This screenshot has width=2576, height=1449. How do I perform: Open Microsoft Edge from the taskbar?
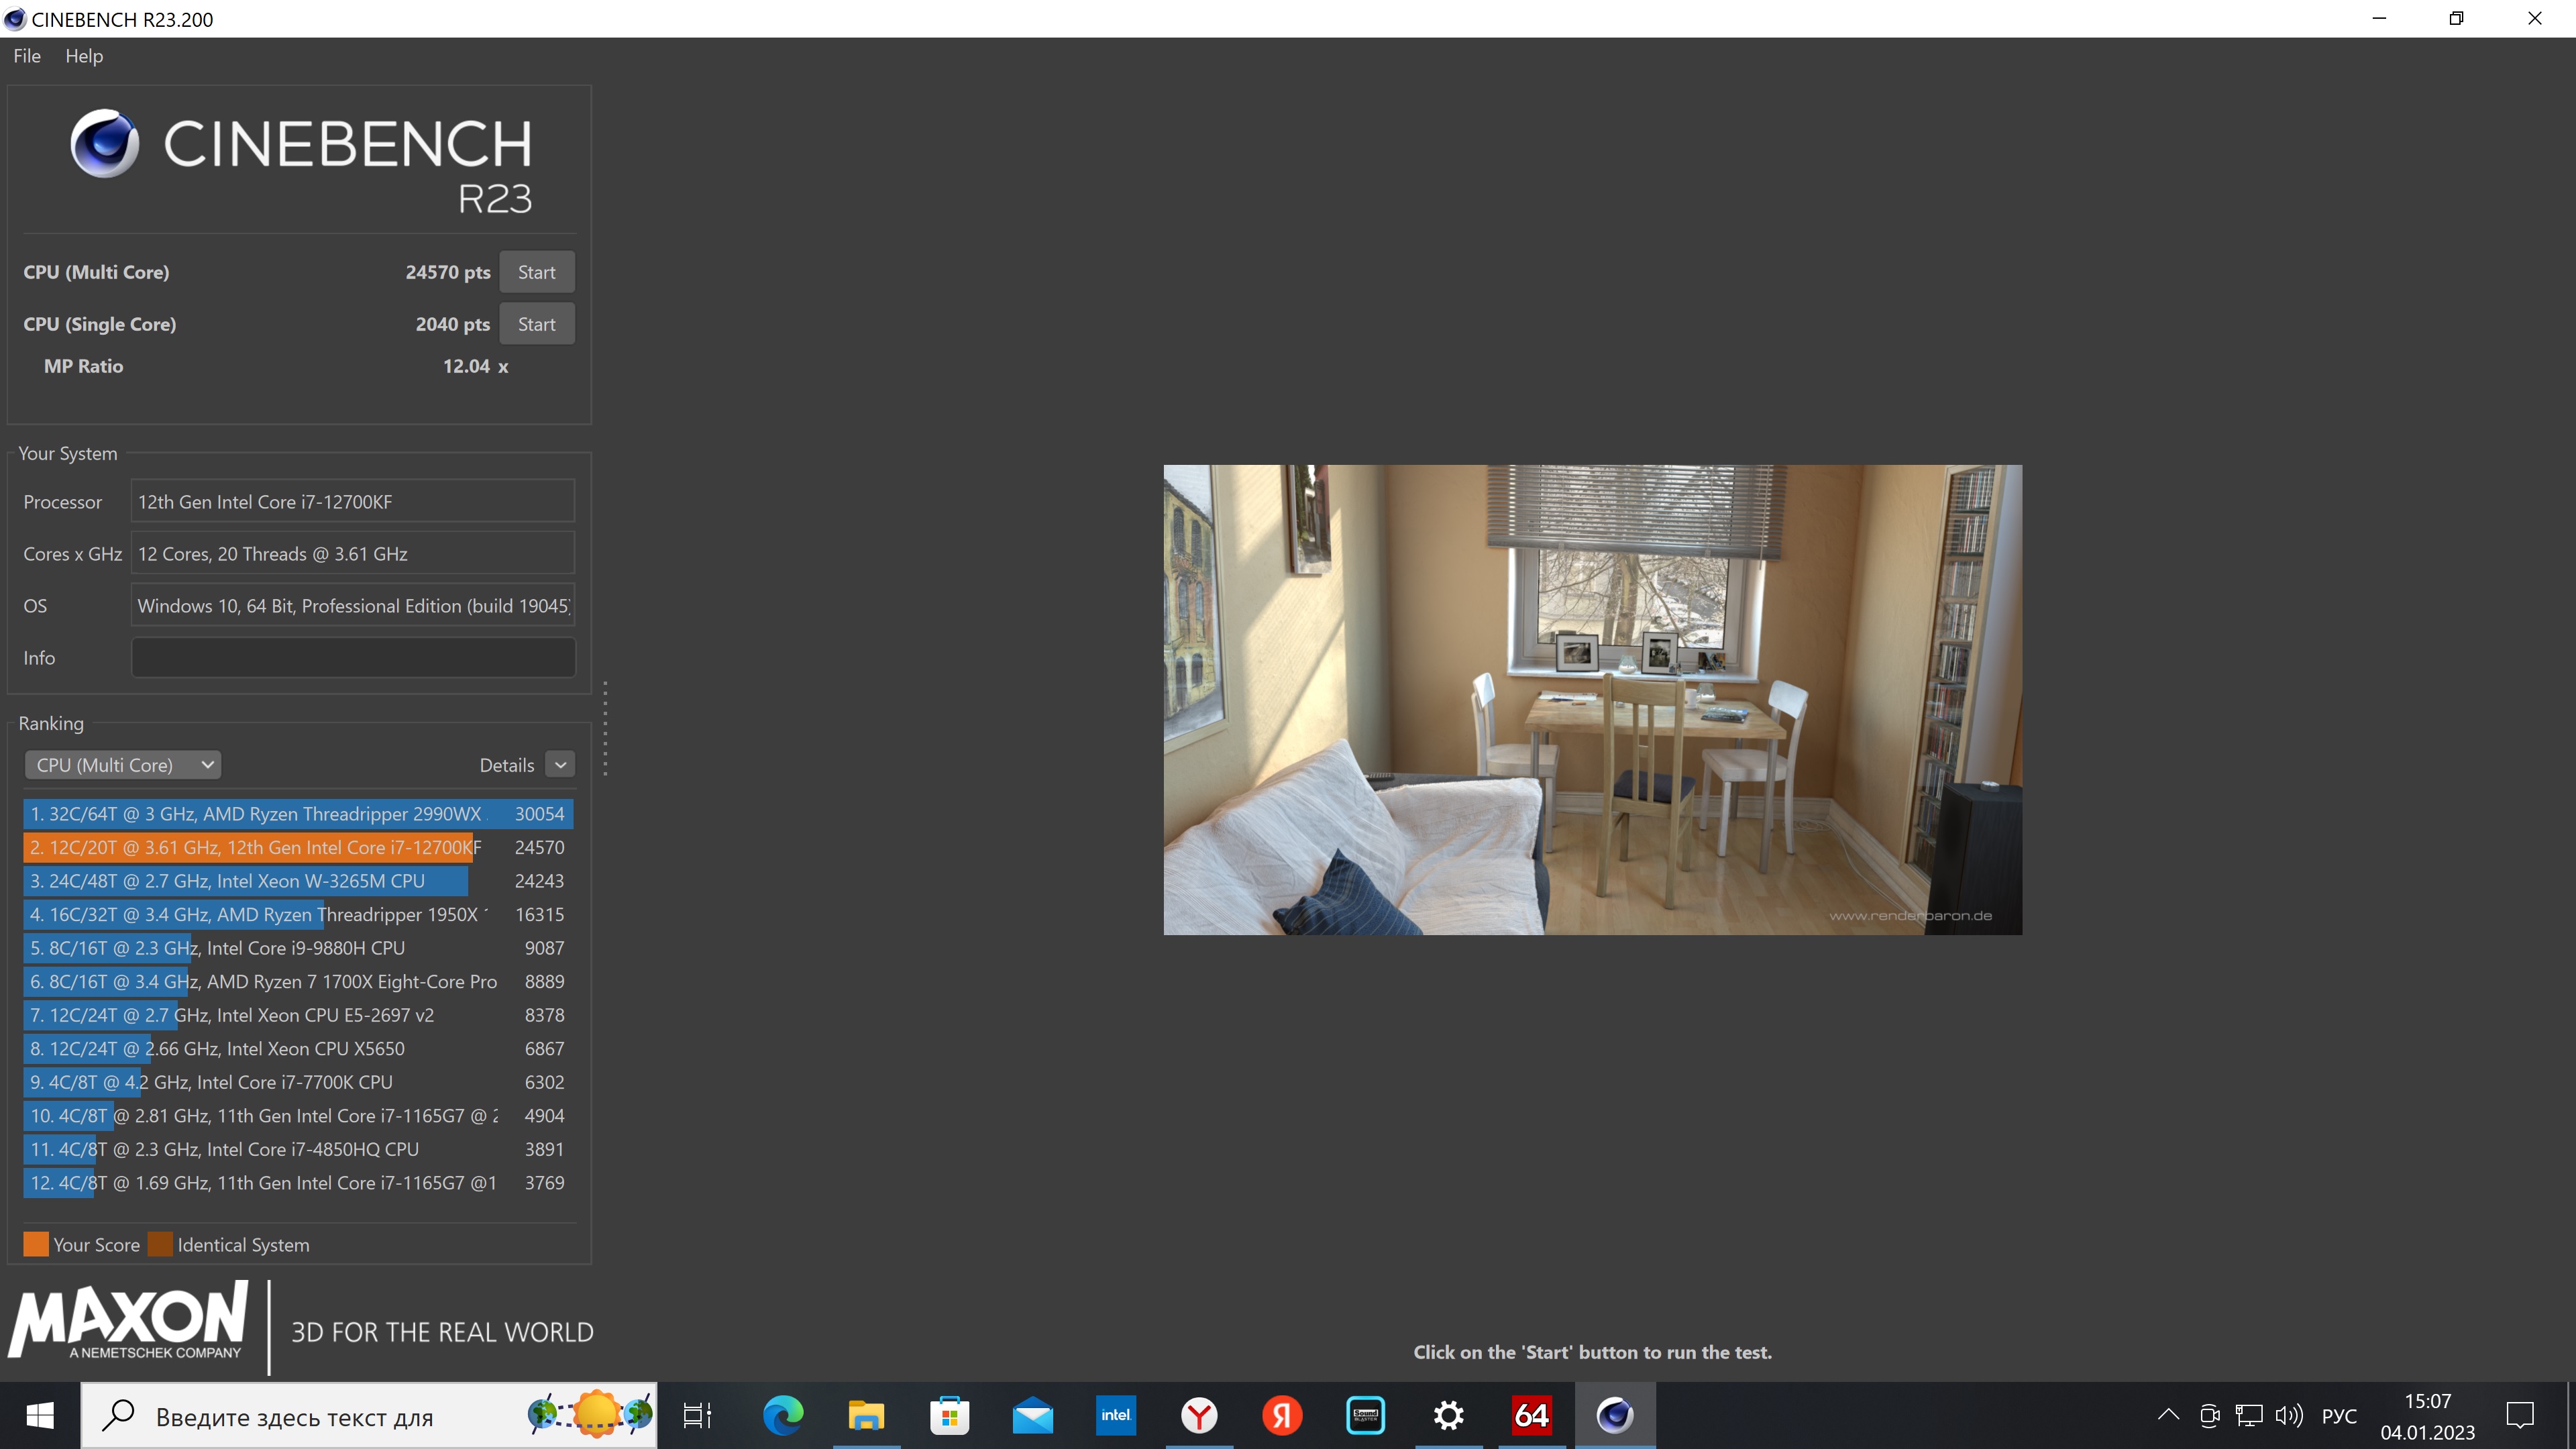point(782,1415)
